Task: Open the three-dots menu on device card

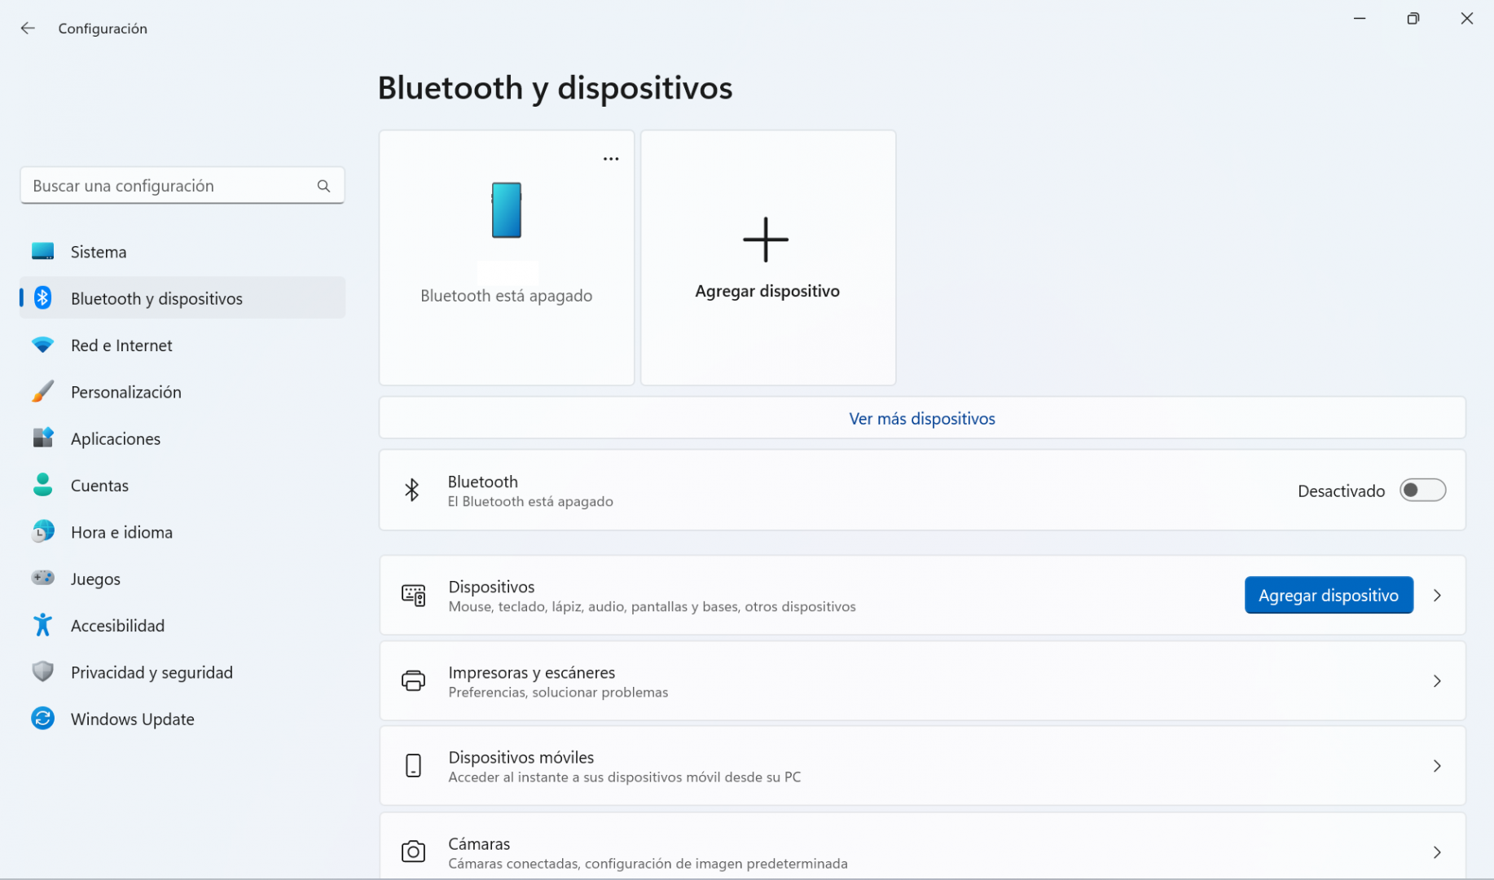Action: pos(610,159)
